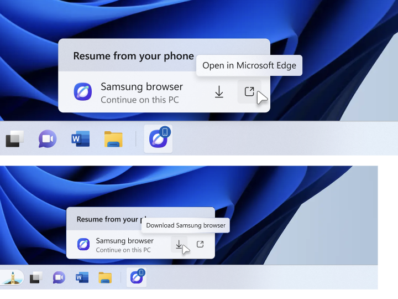This screenshot has width=398, height=299.
Task: Open File Explorer on the lower taskbar
Action: tap(105, 277)
